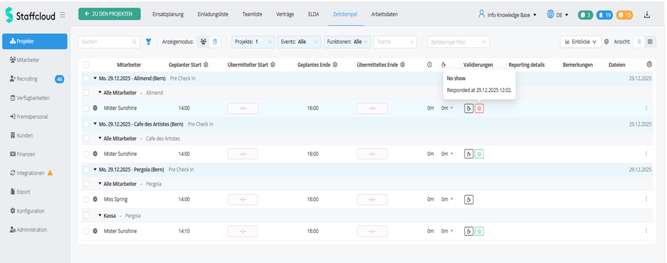This screenshot has height=263, width=667.
Task: Open the green chat notifications badge
Action: (585, 15)
